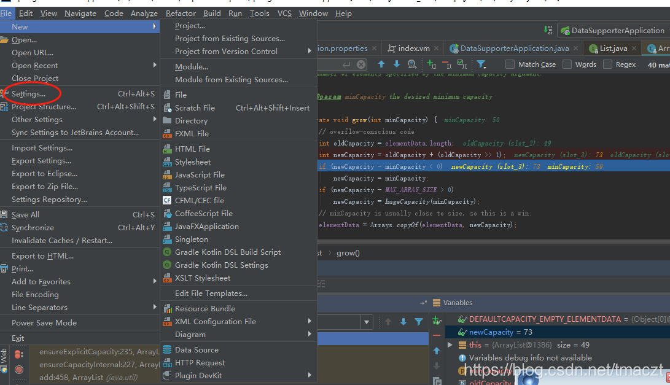670x385 pixels.
Task: Click the Find All occurrences icon
Action: point(412,64)
